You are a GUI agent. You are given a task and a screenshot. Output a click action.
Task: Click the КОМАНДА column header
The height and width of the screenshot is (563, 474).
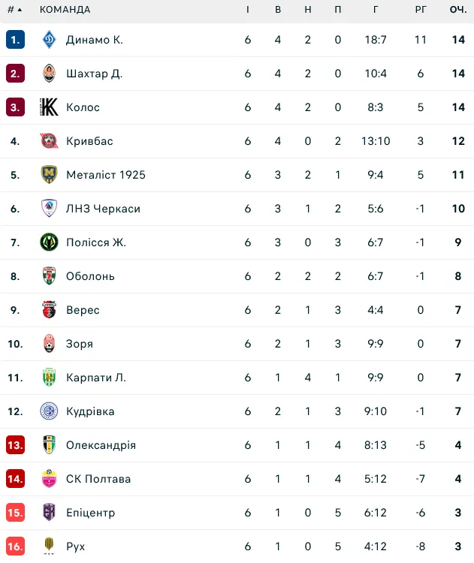tap(65, 10)
